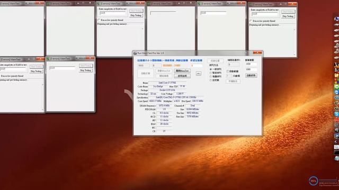
Task: Click the blue 釋放記憶體 link
Action: point(197,61)
